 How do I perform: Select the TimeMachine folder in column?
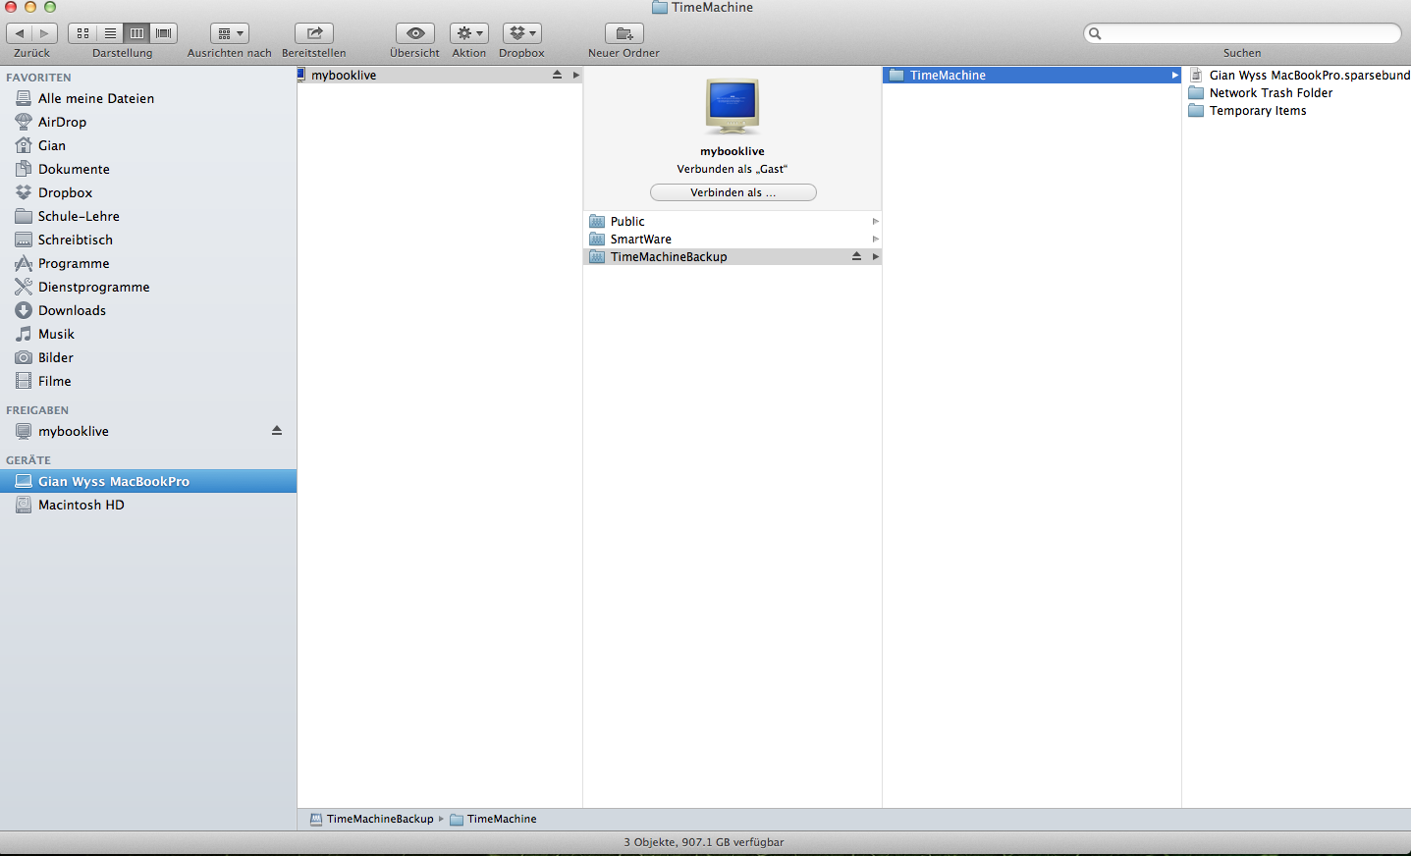coord(1032,75)
